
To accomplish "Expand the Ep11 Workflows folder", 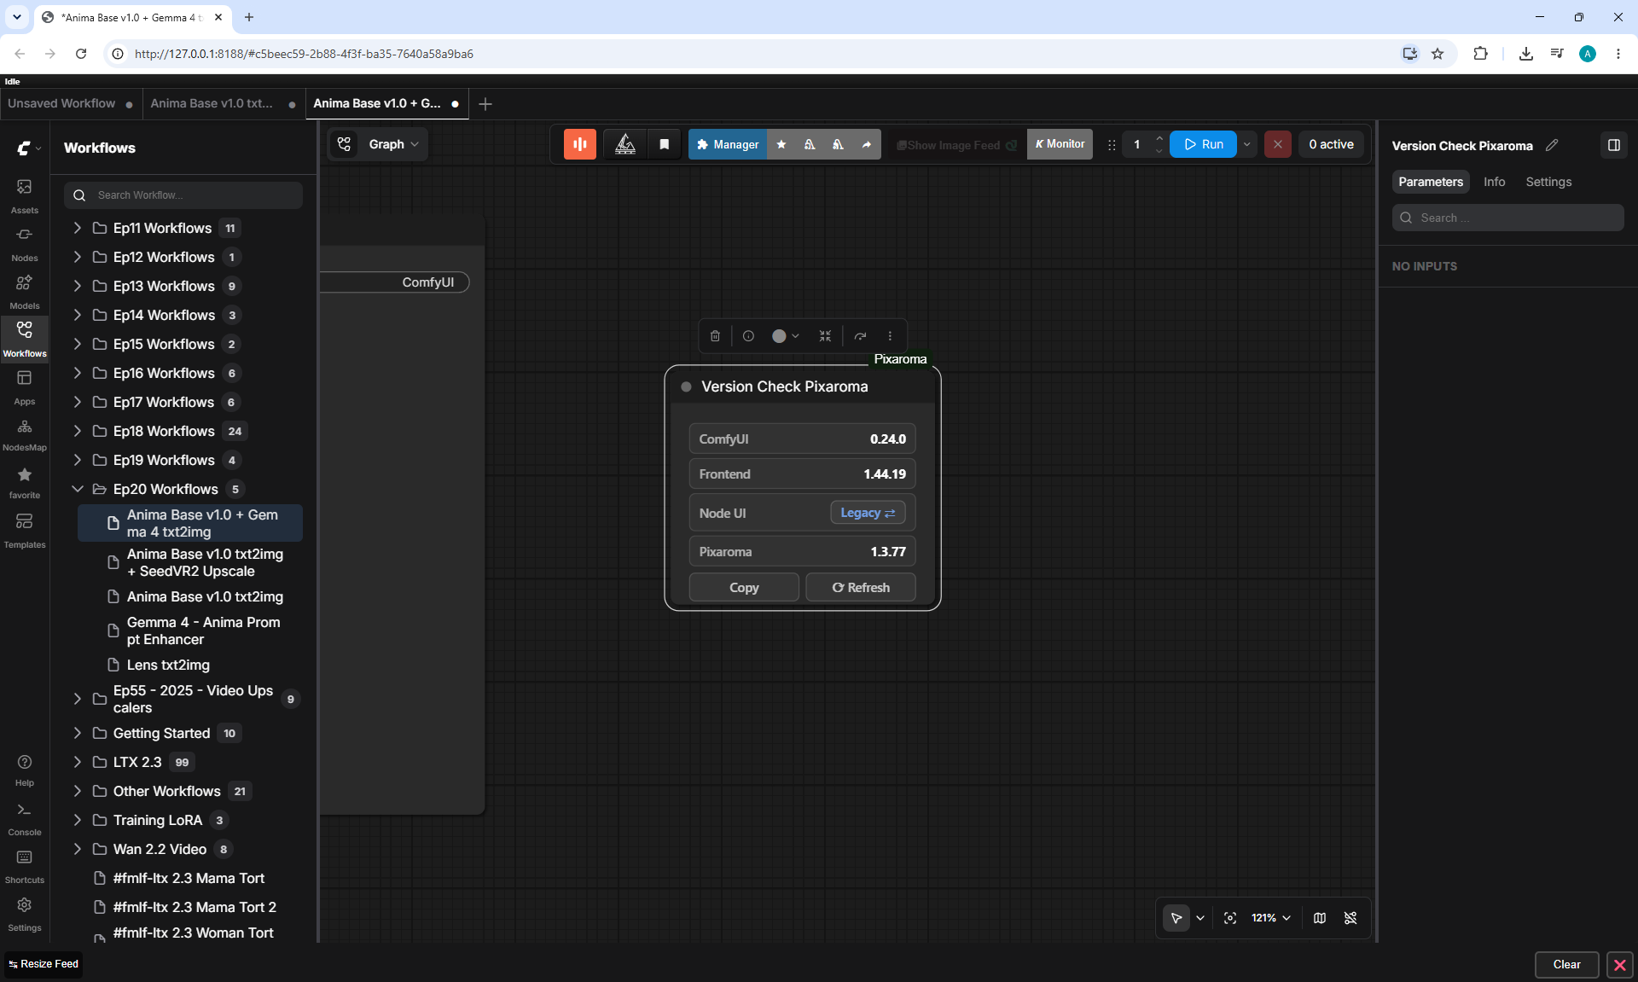I will click(x=78, y=228).
